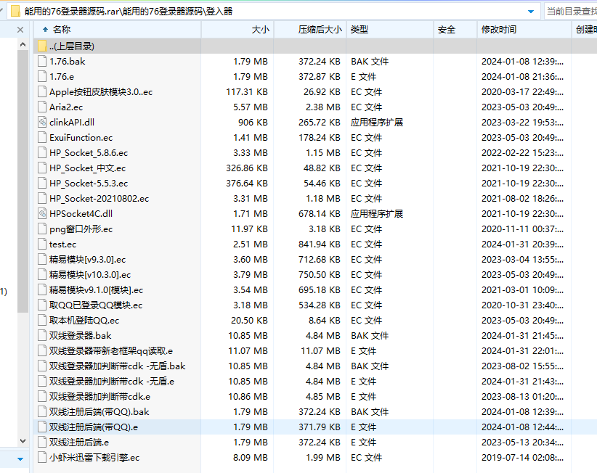Click the HPSocket4C.dll file icon
597x473 pixels.
tap(42, 214)
